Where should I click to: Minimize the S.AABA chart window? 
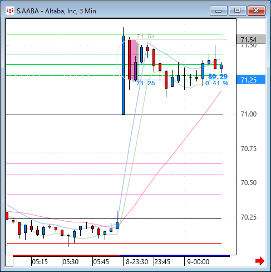[x=219, y=11]
